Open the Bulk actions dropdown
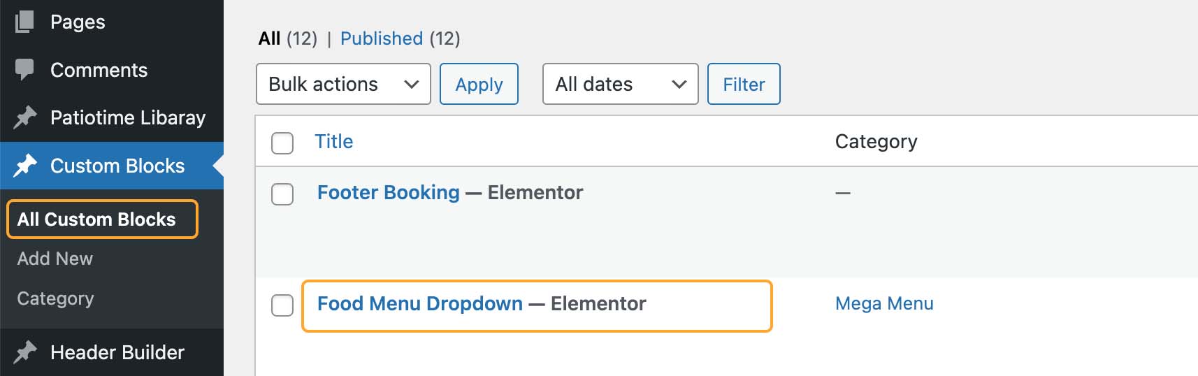 [343, 84]
